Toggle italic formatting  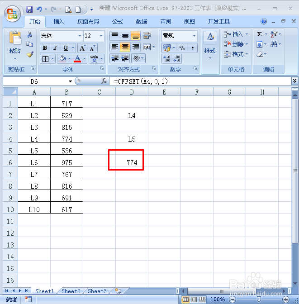[56, 48]
